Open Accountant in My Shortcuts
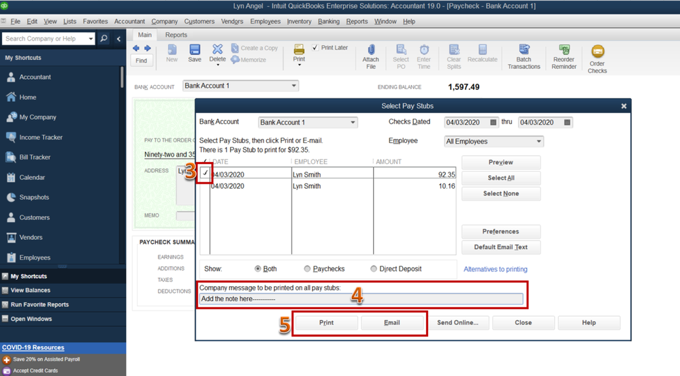This screenshot has width=680, height=376. tap(35, 77)
